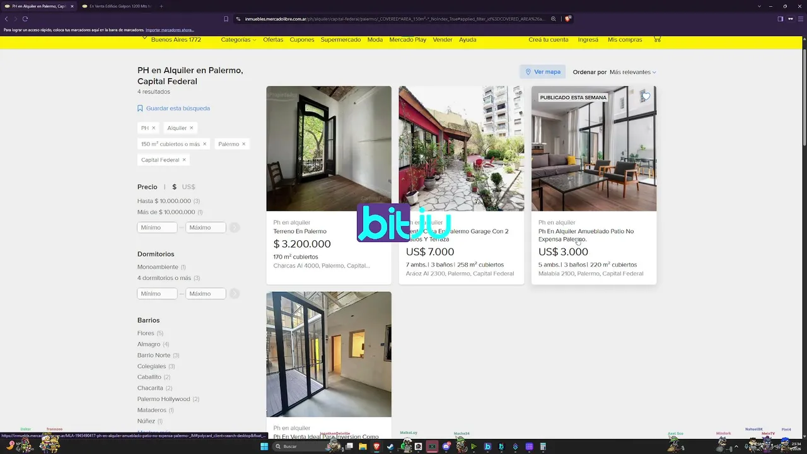807x454 pixels.
Task: Open Ph En Alquiler Amueblado Patio listing title
Action: 586,235
